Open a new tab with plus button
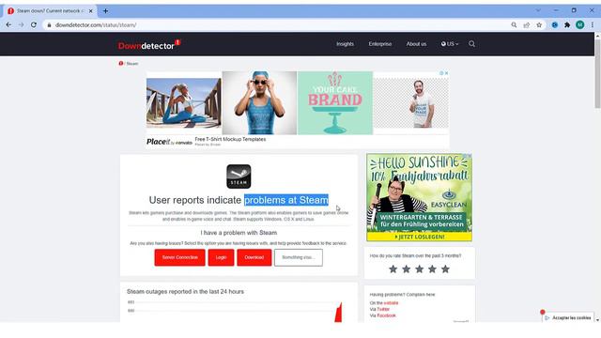 (105, 11)
